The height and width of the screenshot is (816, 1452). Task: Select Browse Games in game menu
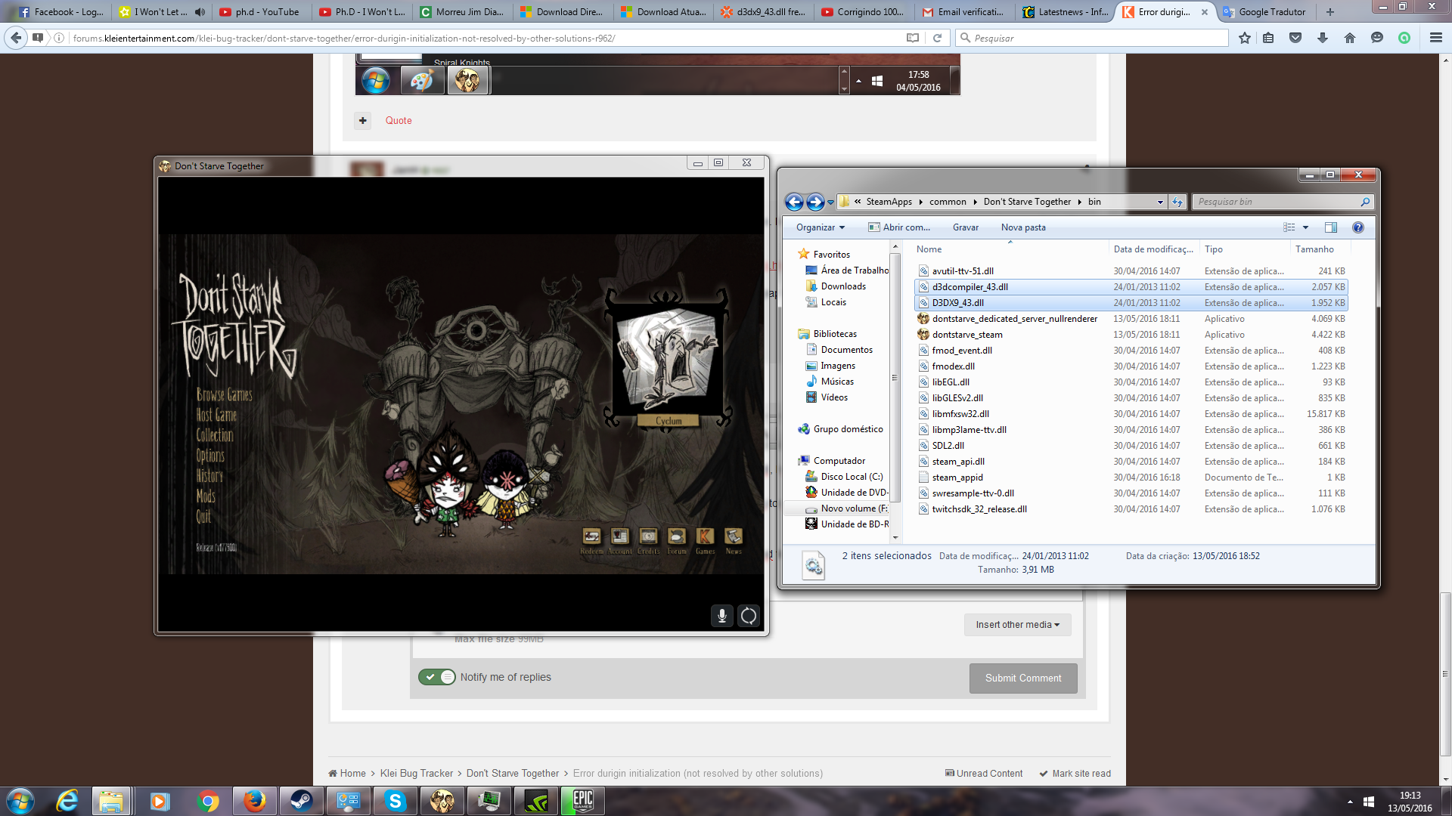click(225, 394)
